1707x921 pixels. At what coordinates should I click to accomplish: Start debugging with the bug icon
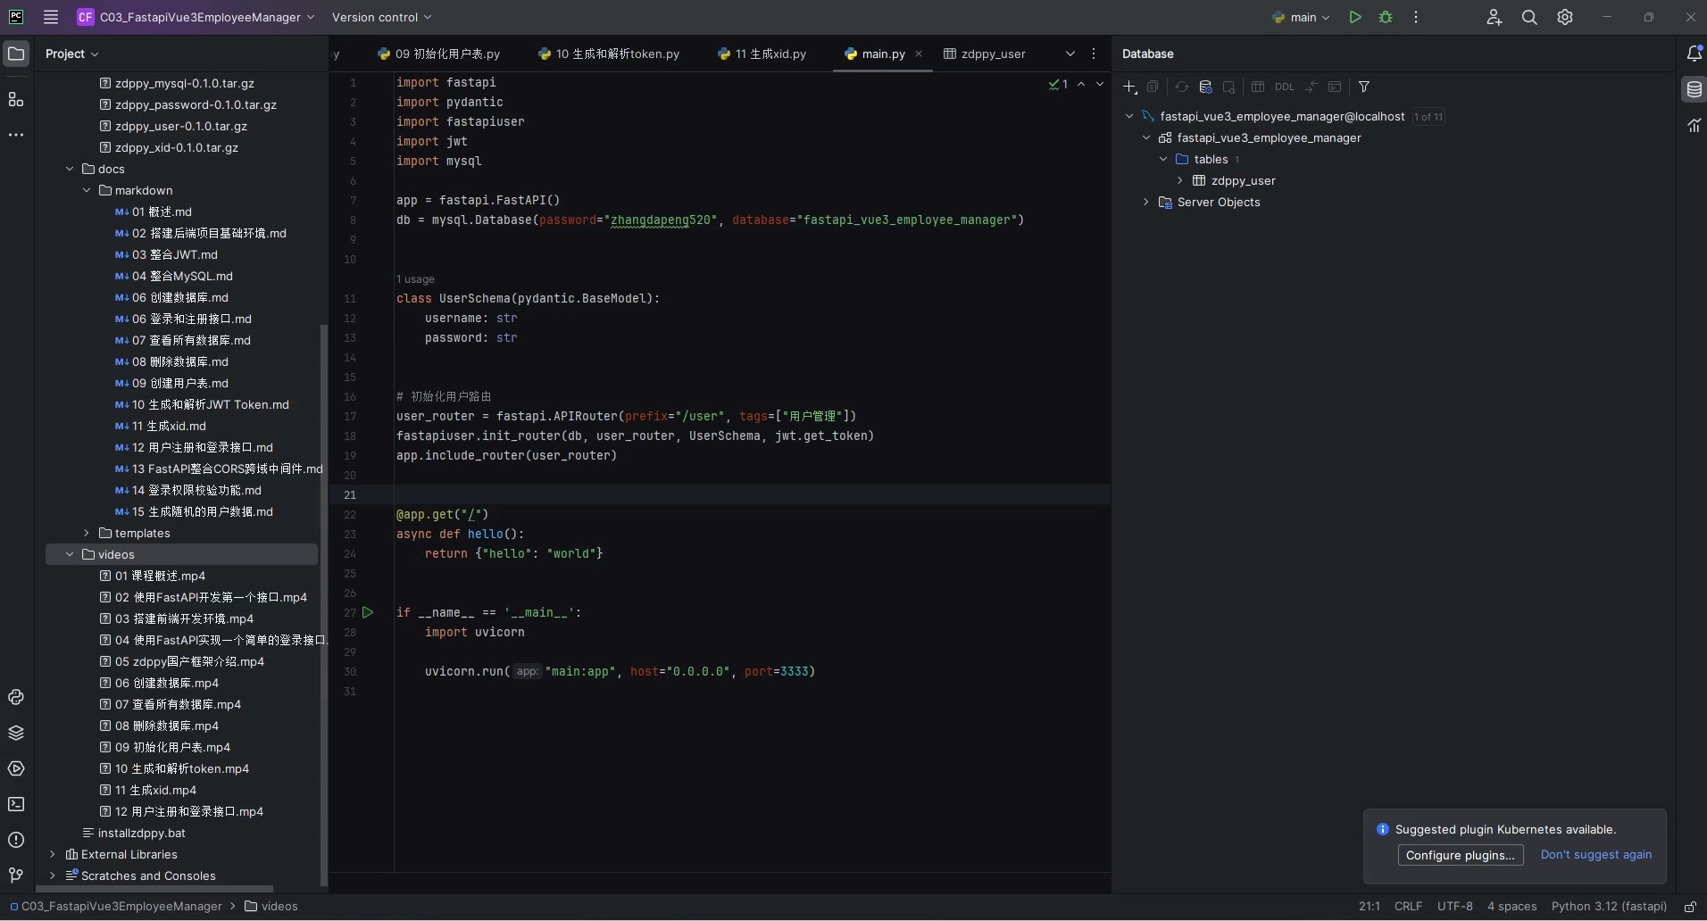(x=1386, y=17)
